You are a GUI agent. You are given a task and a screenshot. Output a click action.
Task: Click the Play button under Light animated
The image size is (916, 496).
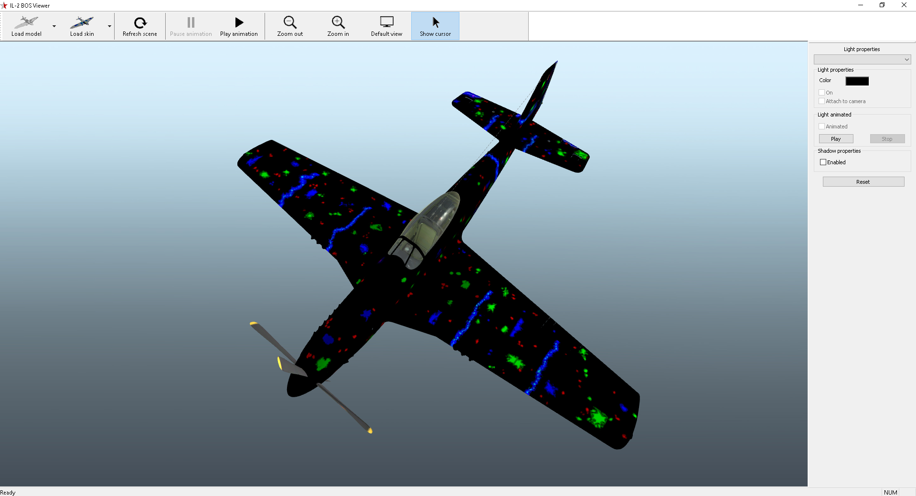836,139
